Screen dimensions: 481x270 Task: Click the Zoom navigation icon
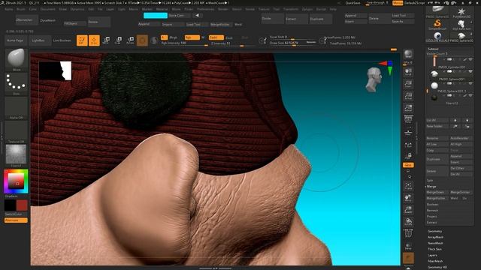point(408,84)
